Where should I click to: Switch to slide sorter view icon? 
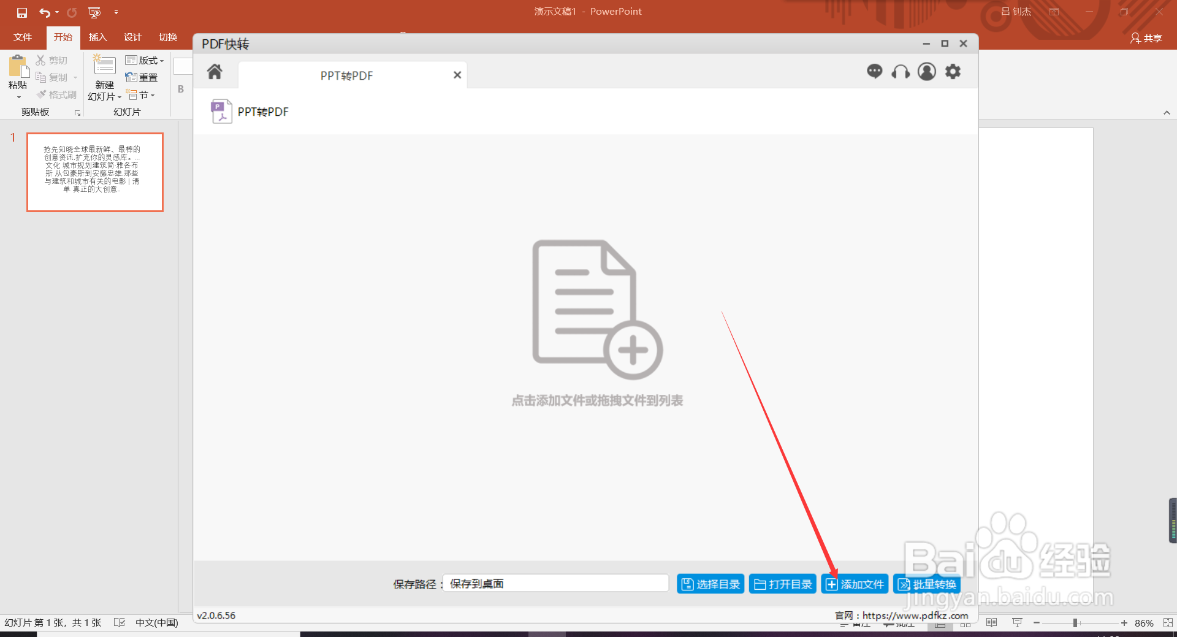[966, 623]
